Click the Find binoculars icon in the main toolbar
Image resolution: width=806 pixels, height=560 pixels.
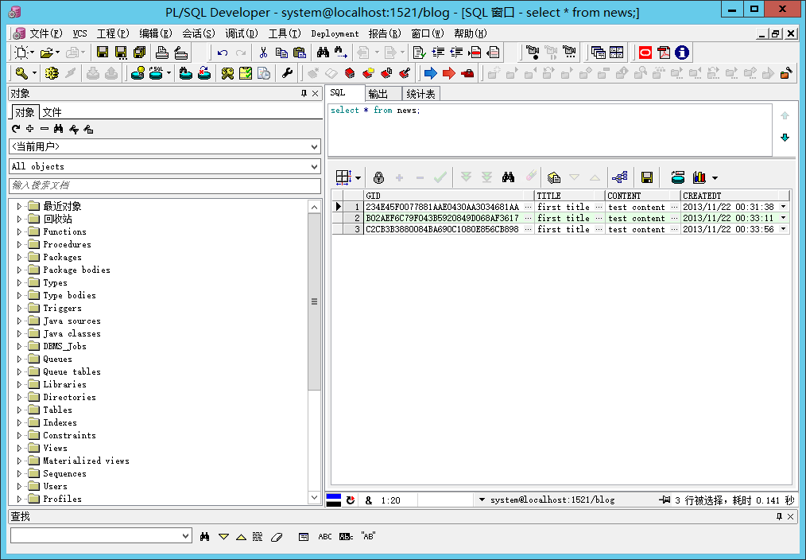point(323,52)
